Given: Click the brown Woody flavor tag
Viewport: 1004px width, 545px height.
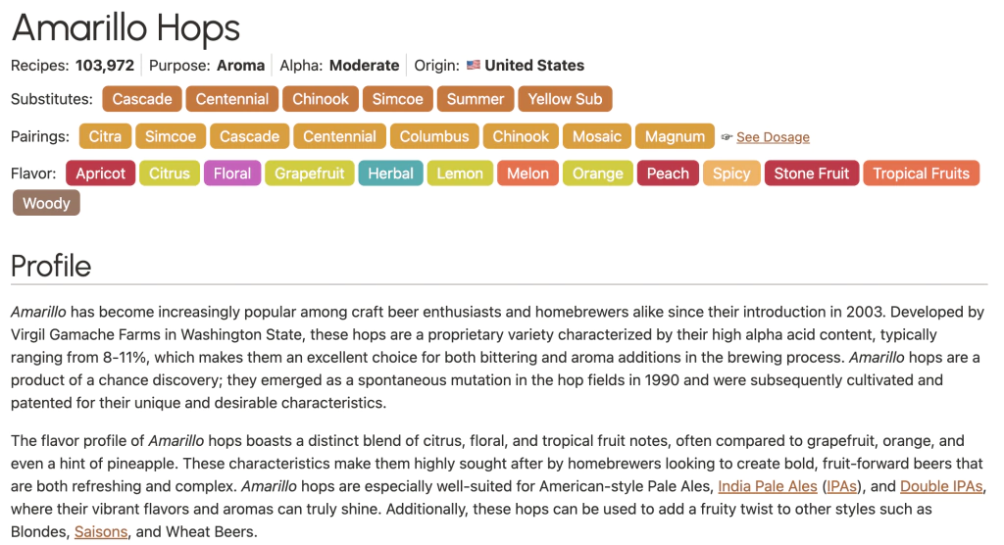Looking at the screenshot, I should click(46, 203).
